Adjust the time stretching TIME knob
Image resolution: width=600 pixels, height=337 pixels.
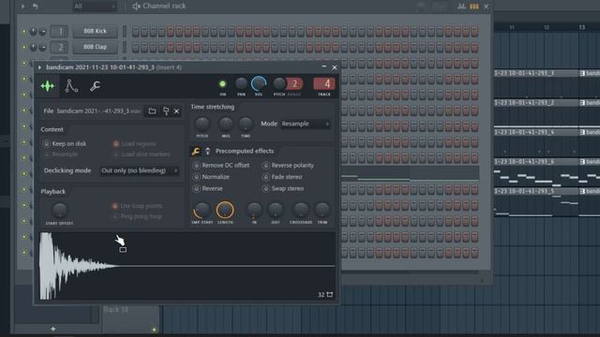(x=246, y=124)
